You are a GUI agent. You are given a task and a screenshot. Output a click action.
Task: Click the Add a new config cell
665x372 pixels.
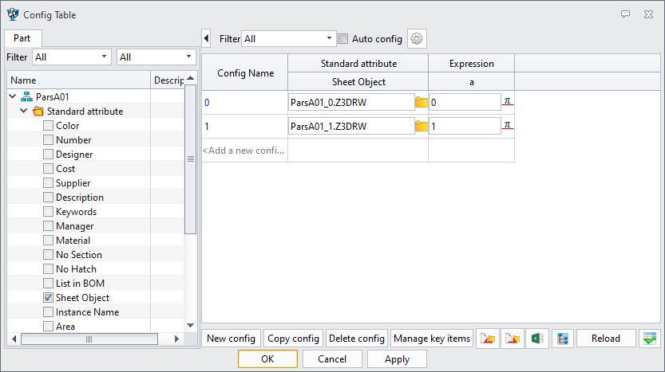tap(244, 150)
